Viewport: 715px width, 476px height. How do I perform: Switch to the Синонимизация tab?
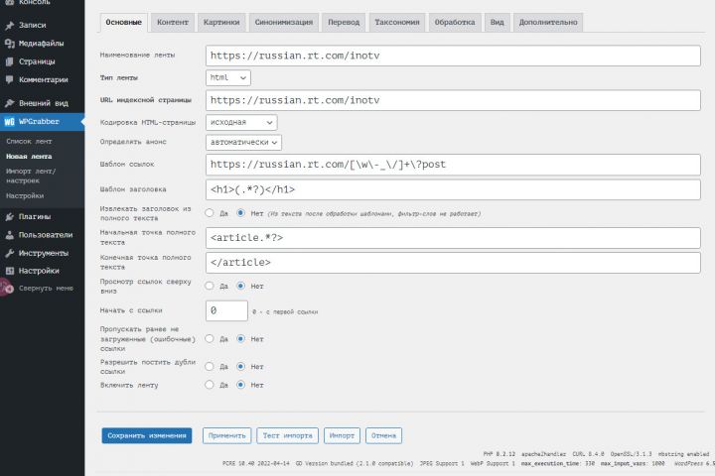click(284, 23)
